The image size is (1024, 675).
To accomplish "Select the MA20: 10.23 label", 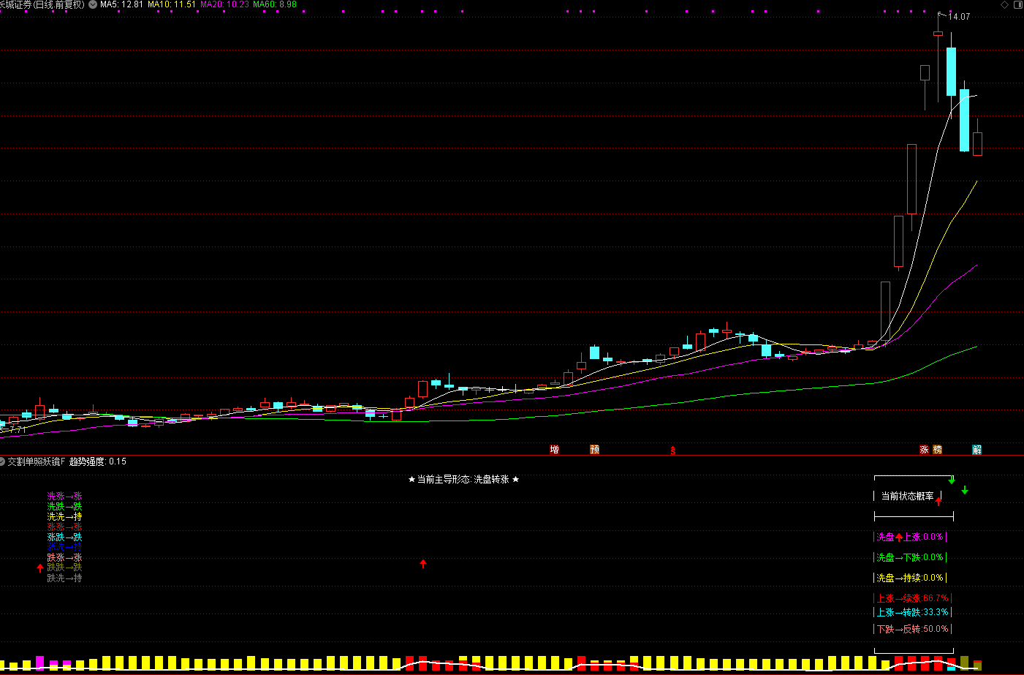I will pyautogui.click(x=224, y=4).
